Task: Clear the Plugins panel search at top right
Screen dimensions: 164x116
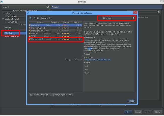Action: (158, 12)
